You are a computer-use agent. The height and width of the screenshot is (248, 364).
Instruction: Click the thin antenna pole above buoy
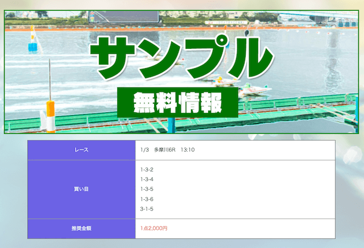pos(50,79)
